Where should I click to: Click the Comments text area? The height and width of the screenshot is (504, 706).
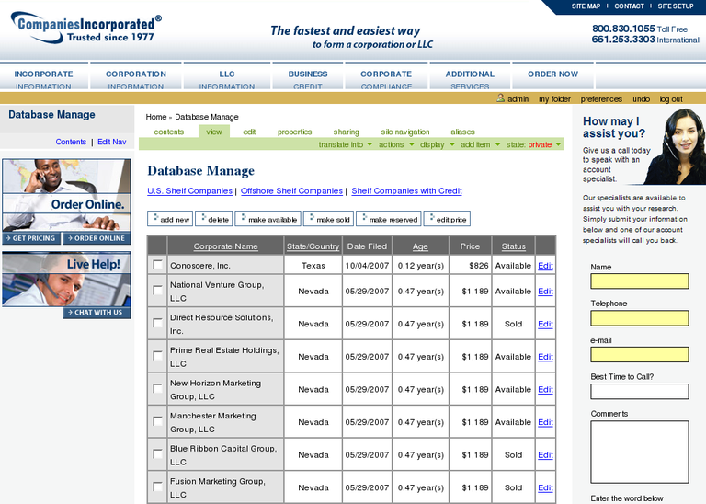tap(640, 452)
